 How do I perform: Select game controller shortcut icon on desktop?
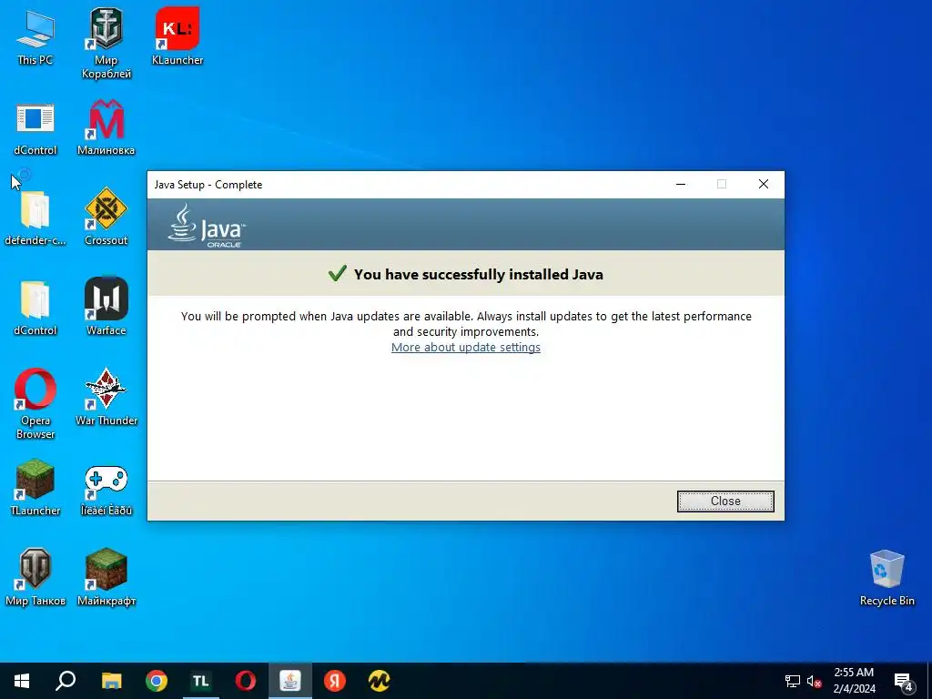[x=106, y=489]
